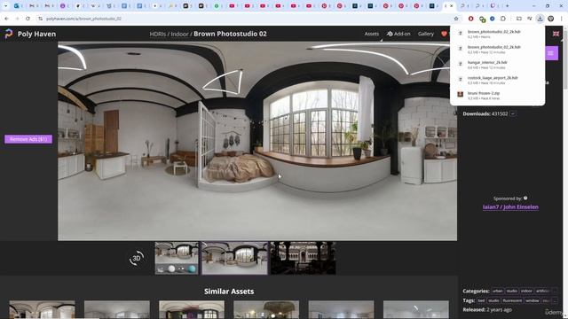Image resolution: width=568 pixels, height=319 pixels.
Task: Toggle the Chrome downloads toolbar icon
Action: [x=540, y=19]
